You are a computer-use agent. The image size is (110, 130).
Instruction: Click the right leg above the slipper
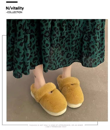pos(67,70)
